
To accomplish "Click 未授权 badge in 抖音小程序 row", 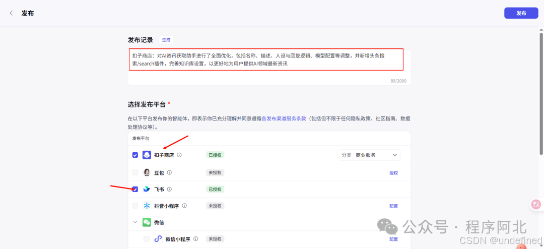I will (215, 206).
